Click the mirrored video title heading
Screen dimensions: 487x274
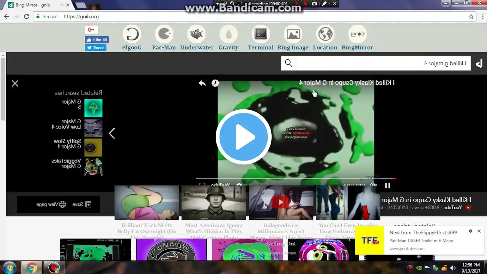[x=347, y=83]
